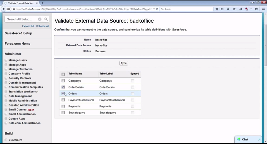The width and height of the screenshot is (267, 144).
Task: Click the red add-on toolbar icon
Action: pos(247,9)
